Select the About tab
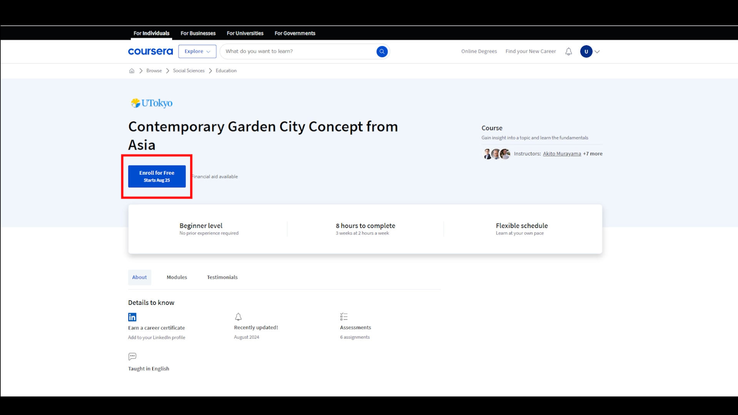This screenshot has height=415, width=738. (140, 277)
